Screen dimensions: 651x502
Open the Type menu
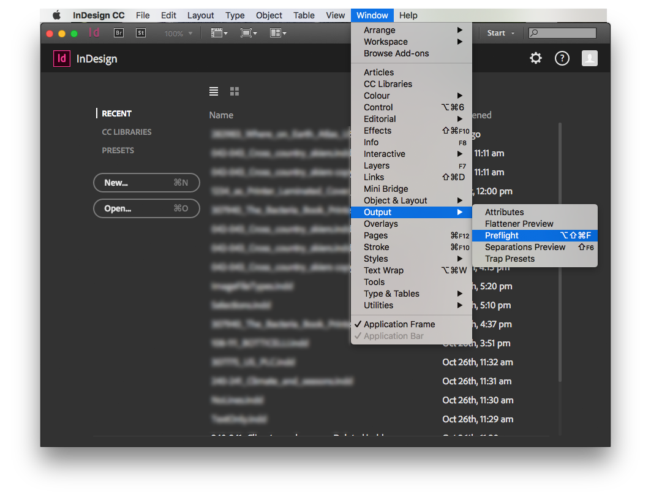(x=235, y=15)
